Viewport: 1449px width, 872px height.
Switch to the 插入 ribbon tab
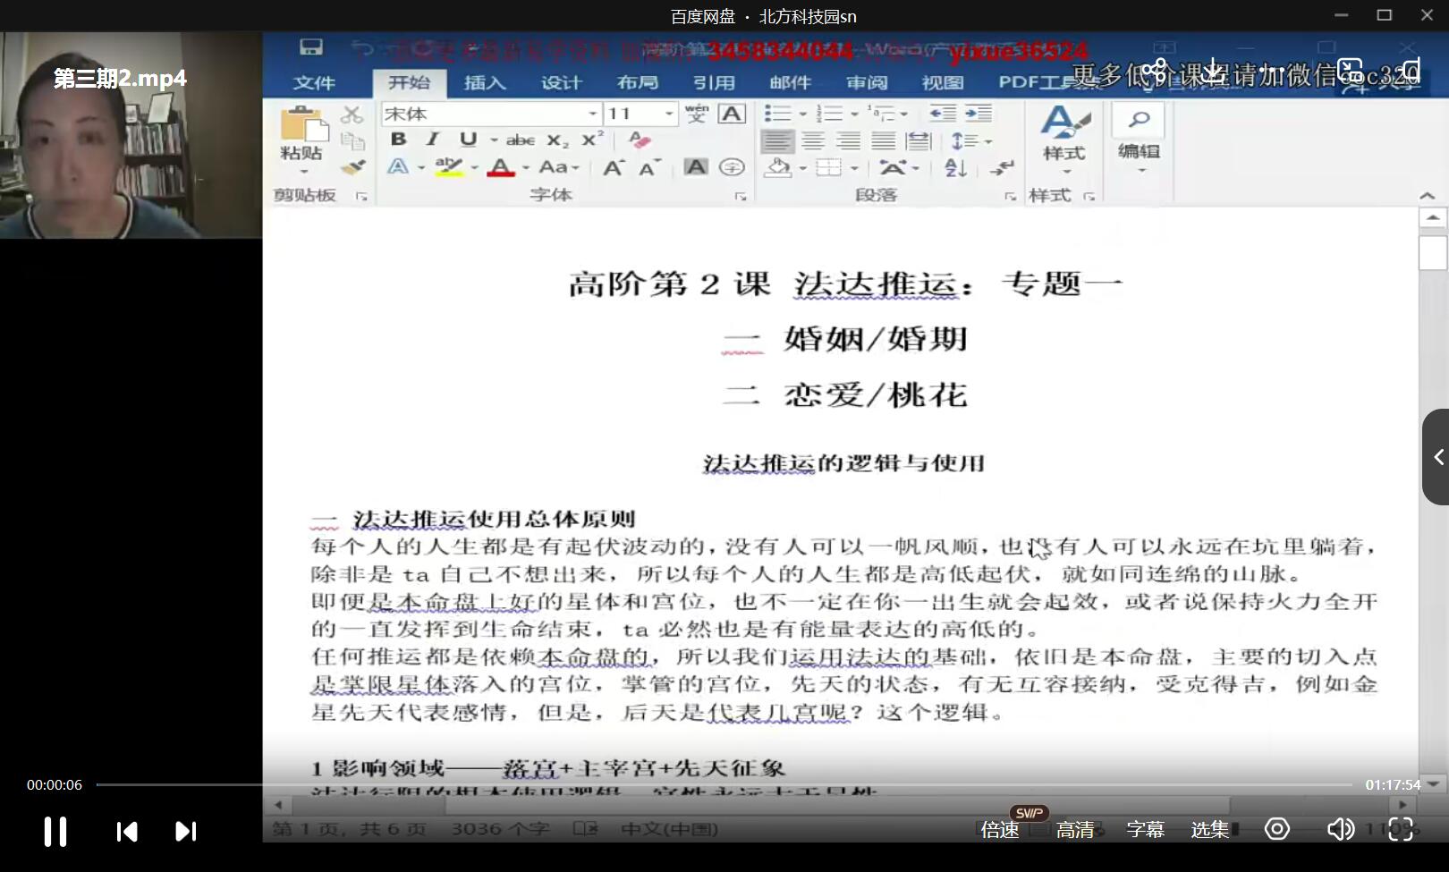pos(483,82)
